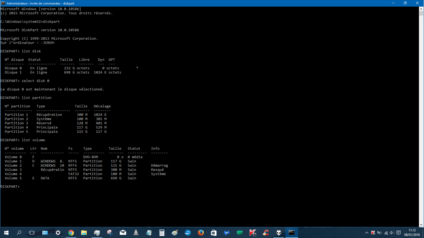The height and width of the screenshot is (238, 424).
Task: Open Kaspersky from the taskbar
Action: tap(253, 233)
